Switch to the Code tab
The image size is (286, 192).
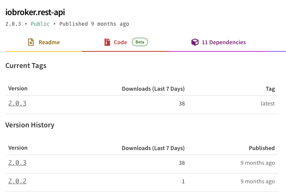coord(120,42)
